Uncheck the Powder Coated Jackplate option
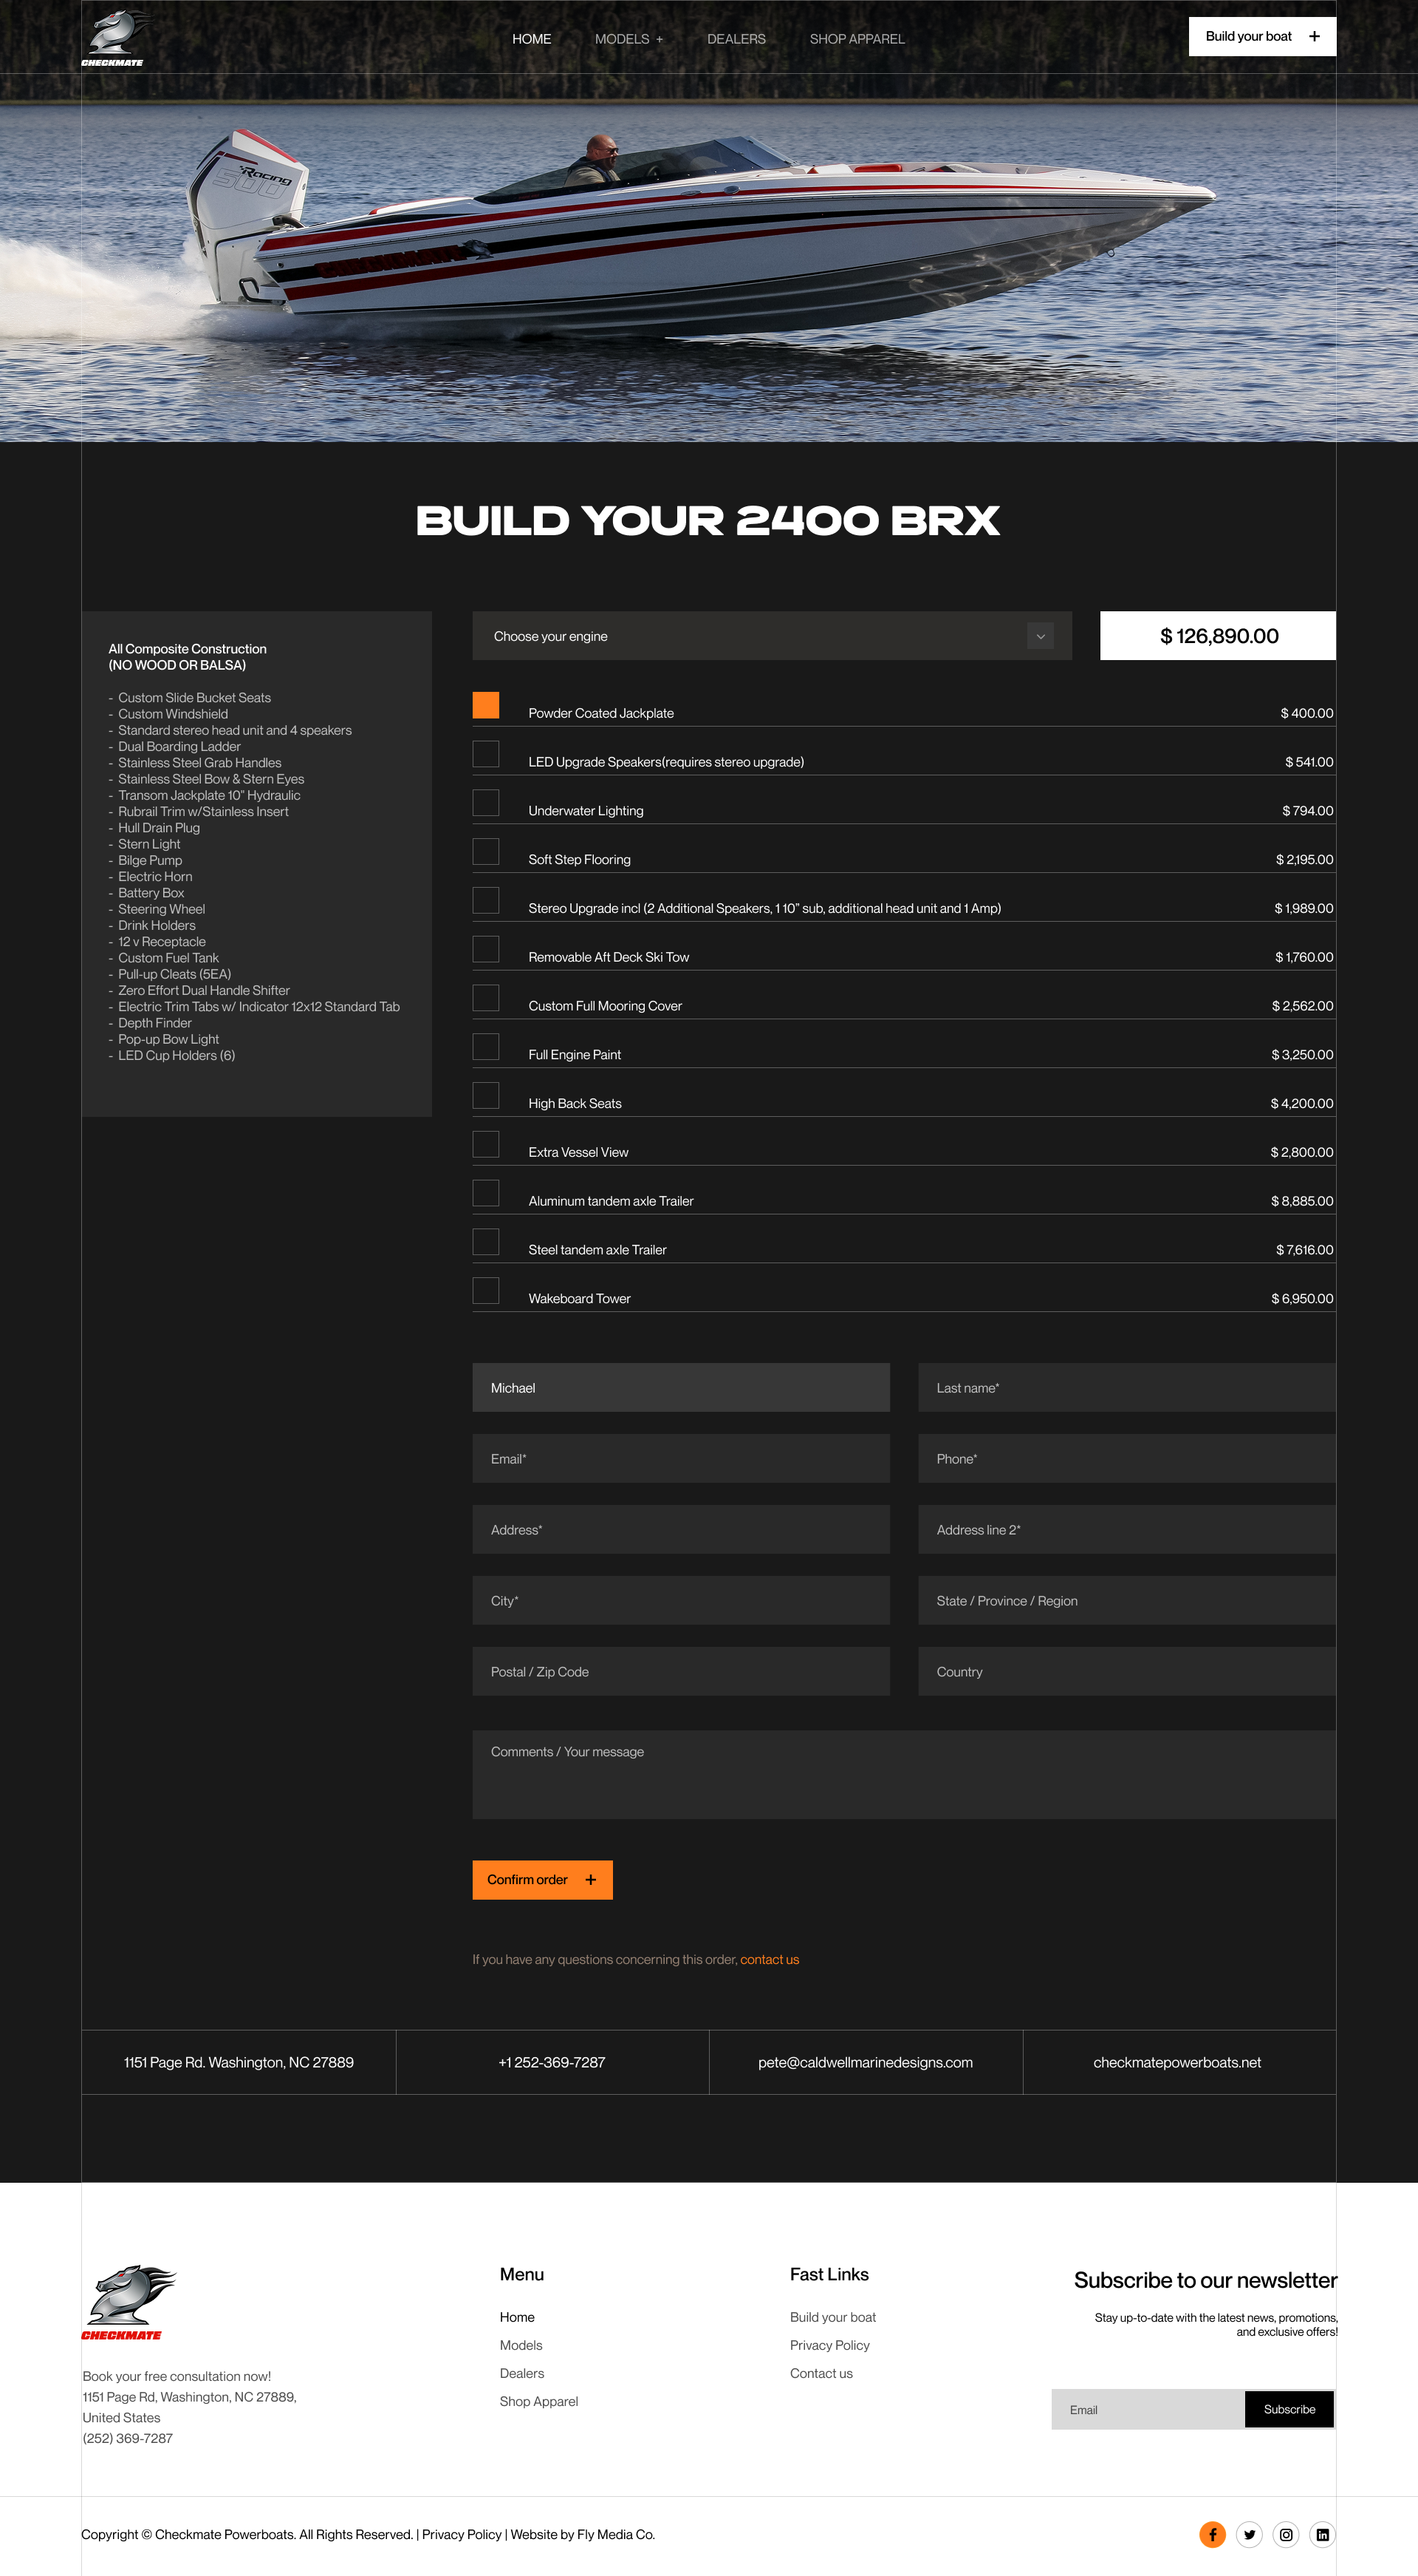 pyautogui.click(x=486, y=706)
